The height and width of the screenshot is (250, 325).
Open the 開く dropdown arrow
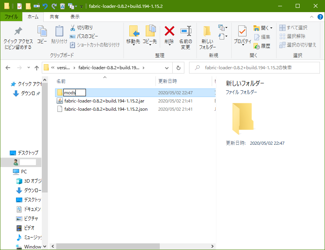tap(271, 28)
